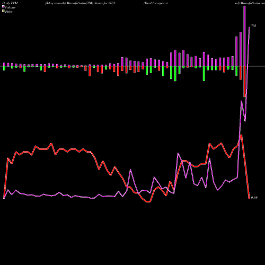
Task: Click the 'Daily PVM' chart title
Action: tap(10, 3)
